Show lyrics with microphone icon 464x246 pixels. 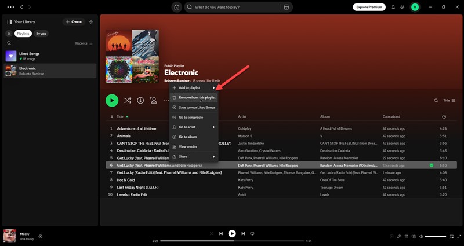tap(399, 237)
